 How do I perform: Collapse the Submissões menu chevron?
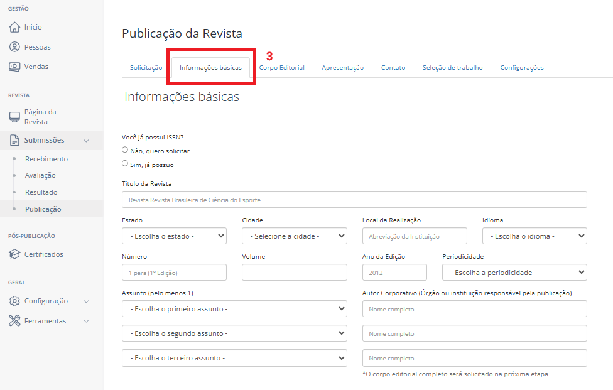(x=87, y=141)
